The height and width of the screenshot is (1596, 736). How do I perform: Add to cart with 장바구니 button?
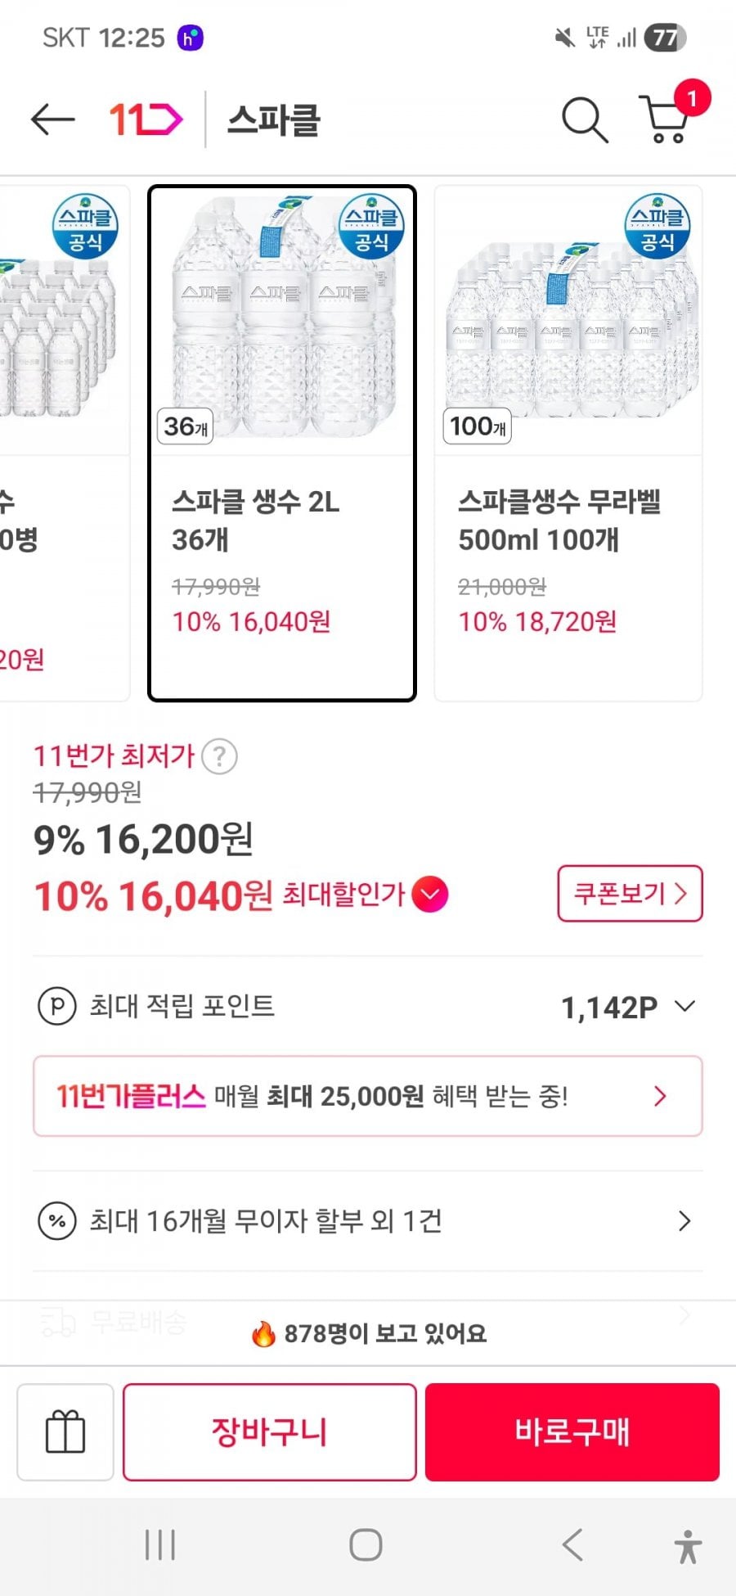click(270, 1431)
